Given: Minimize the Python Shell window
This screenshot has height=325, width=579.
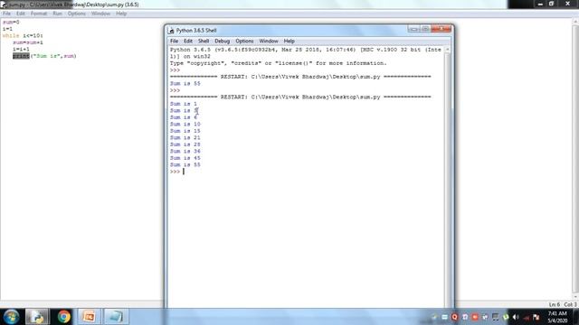Looking at the screenshot, I should pyautogui.click(x=414, y=29).
